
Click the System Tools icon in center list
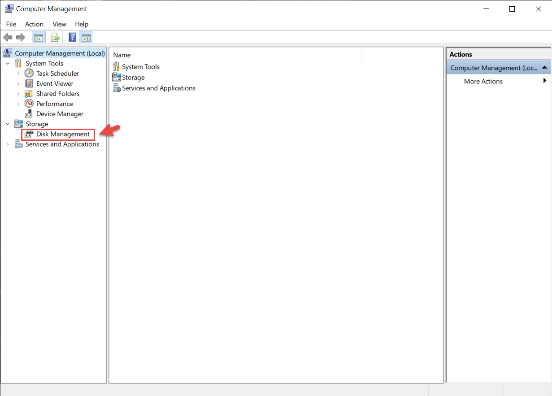[x=116, y=66]
